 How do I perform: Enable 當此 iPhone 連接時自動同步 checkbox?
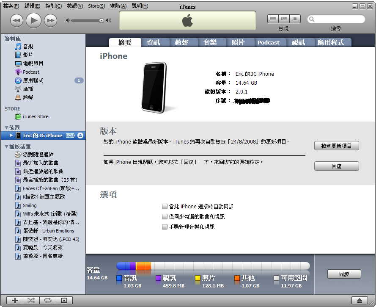[x=165, y=207]
